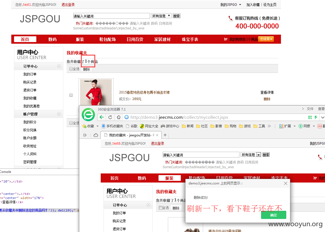Image resolution: width=325 pixels, height=232 pixels.
Task: Close the 我的收藏夹 browser tab
Action: tap(157, 135)
